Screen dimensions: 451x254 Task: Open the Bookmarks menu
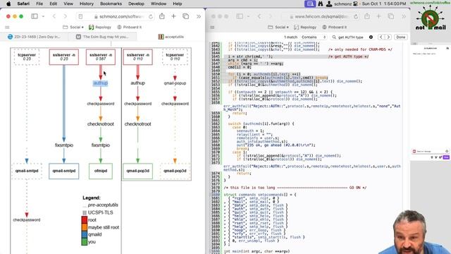click(x=111, y=4)
